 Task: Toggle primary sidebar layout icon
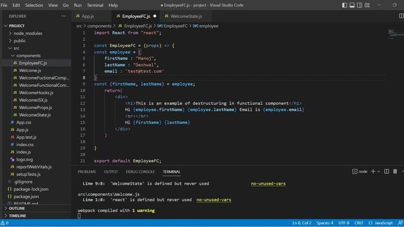click(x=345, y=5)
